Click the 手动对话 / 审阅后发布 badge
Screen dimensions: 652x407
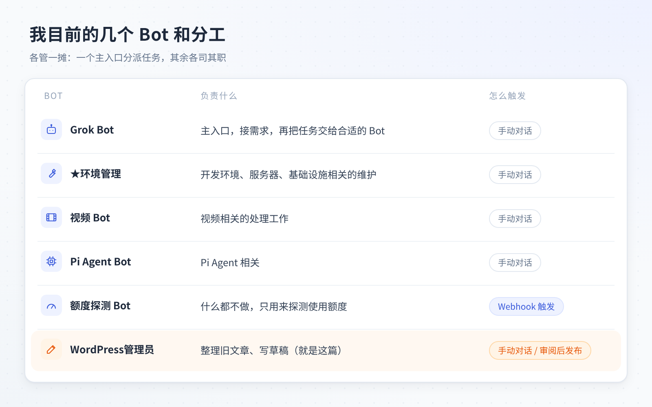pos(540,350)
